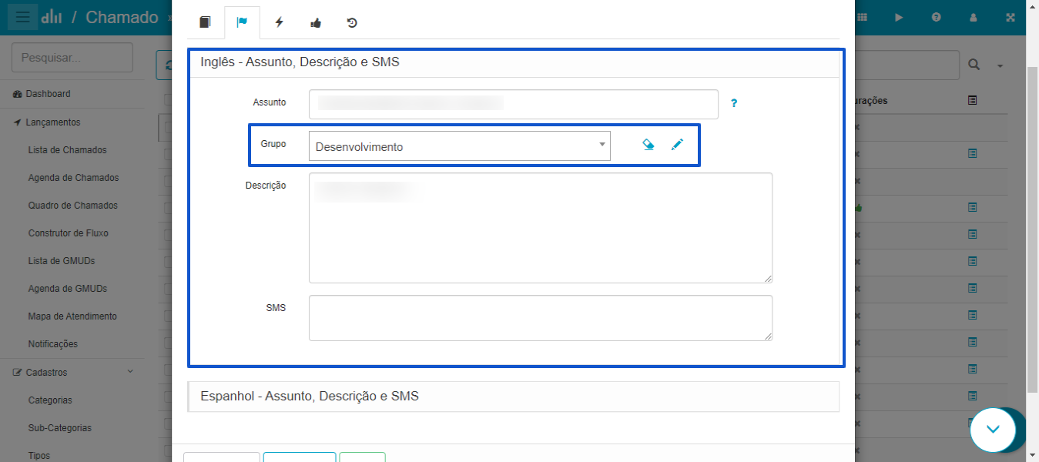
Task: Click the scrollbar up arrow at top right
Action: click(1032, 5)
